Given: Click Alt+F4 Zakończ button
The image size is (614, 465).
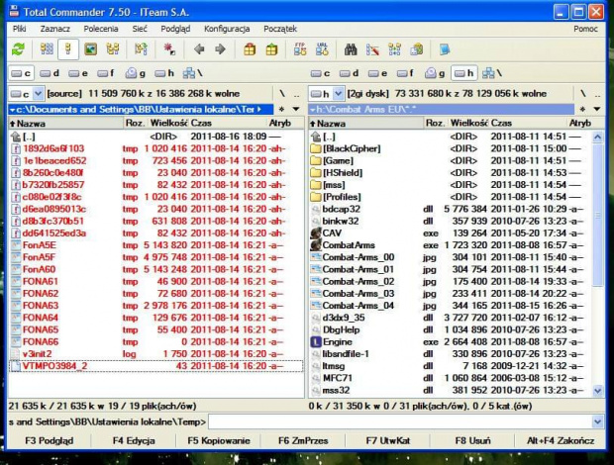Looking at the screenshot, I should pyautogui.click(x=561, y=440).
